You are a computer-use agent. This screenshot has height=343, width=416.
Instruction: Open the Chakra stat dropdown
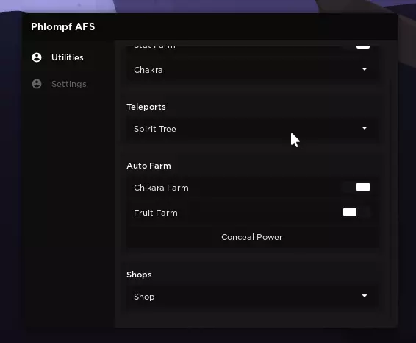click(x=252, y=70)
